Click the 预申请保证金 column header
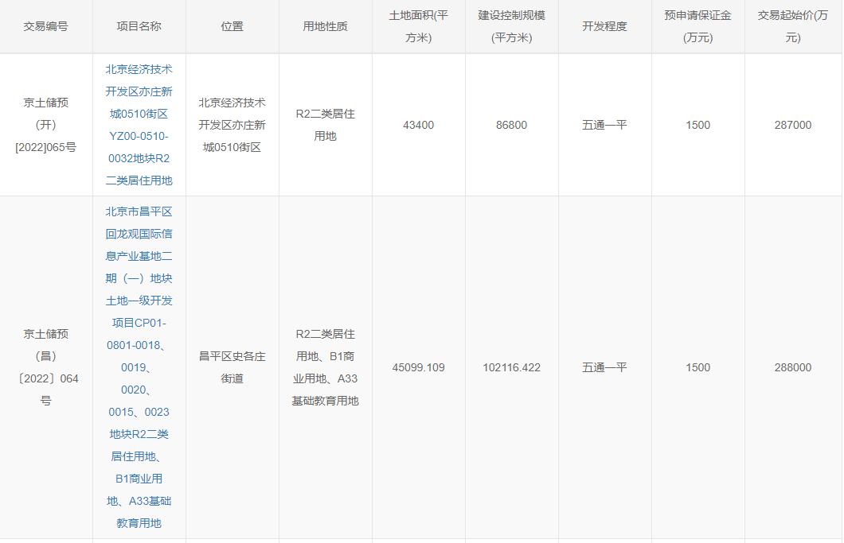Screen dimensions: 844x543 [x=697, y=25]
